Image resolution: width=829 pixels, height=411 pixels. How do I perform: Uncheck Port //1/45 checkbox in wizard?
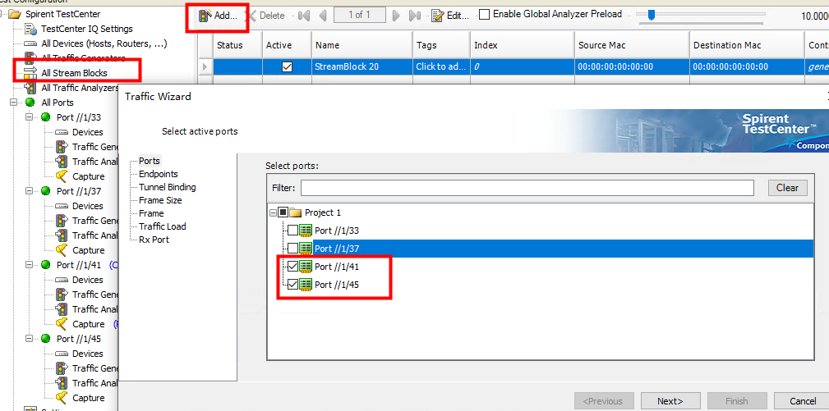coord(292,285)
